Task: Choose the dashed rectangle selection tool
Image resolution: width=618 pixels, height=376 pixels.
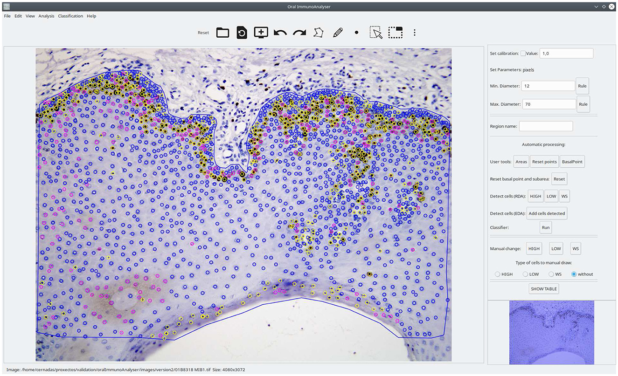Action: (396, 33)
